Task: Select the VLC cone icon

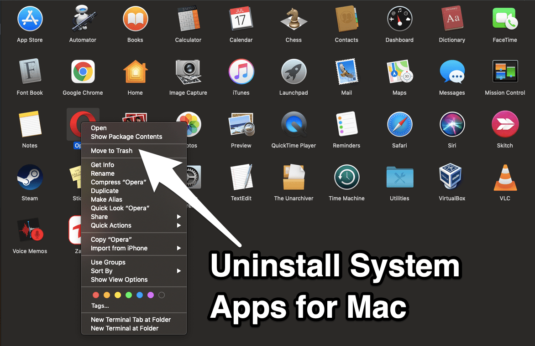Action: [x=504, y=177]
